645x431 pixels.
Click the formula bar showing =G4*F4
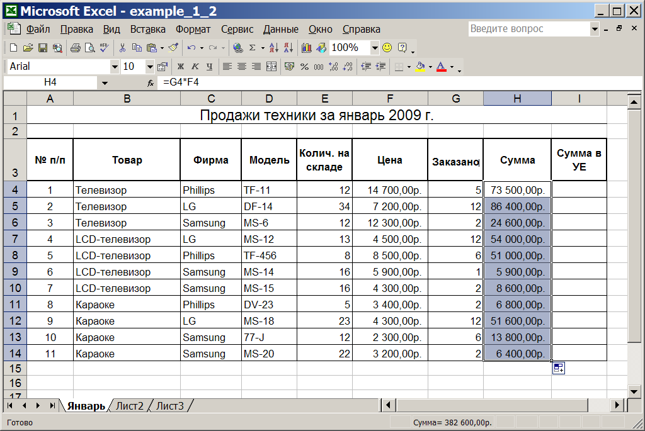point(399,82)
